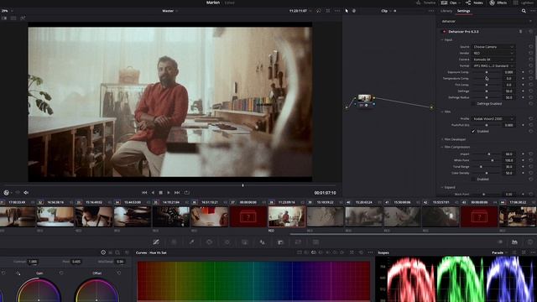Play in reverse transport button
Image resolution: width=537 pixels, height=302 pixels.
point(153,193)
